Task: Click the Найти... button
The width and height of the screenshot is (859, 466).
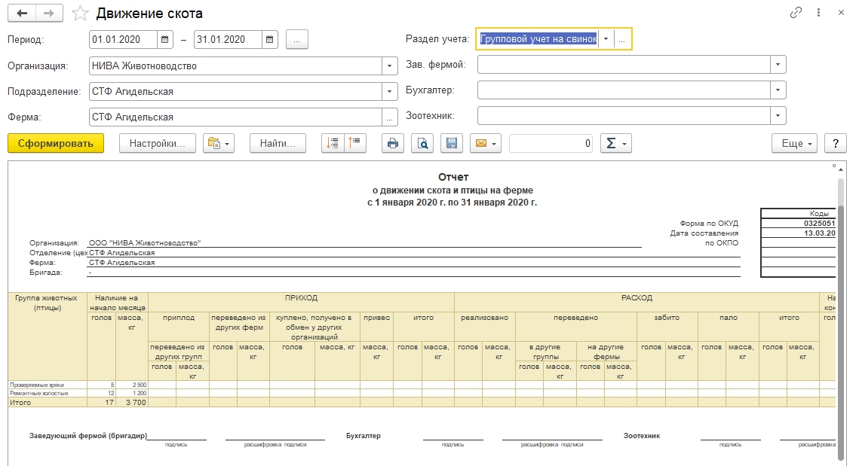Action: pos(278,143)
